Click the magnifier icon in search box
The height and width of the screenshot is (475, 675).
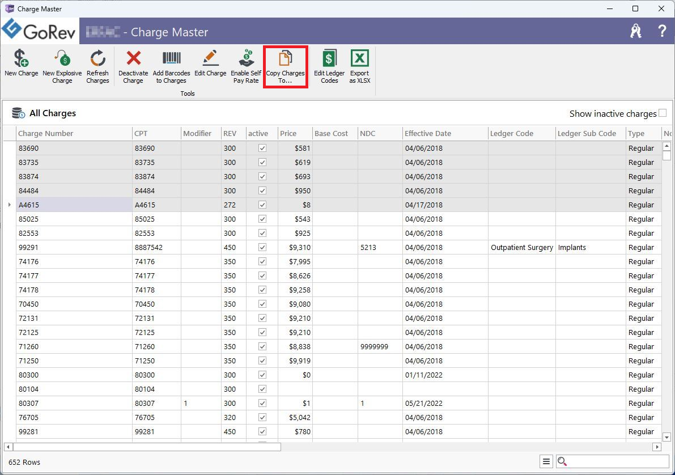(562, 461)
